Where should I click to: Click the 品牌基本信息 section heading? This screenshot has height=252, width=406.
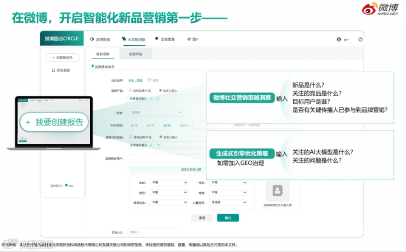coord(104,67)
